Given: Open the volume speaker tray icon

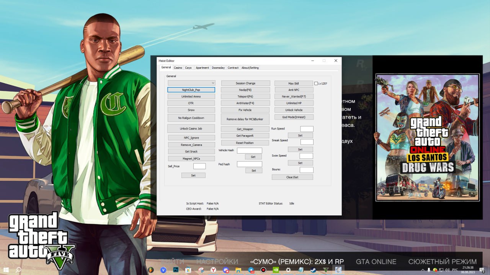Looking at the screenshot, I should pos(447,270).
